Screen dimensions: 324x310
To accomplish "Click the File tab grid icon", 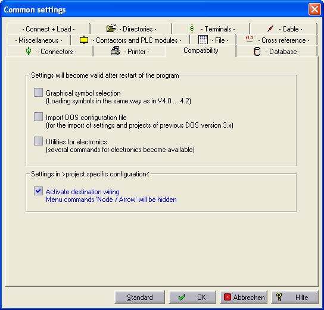I will coord(203,40).
